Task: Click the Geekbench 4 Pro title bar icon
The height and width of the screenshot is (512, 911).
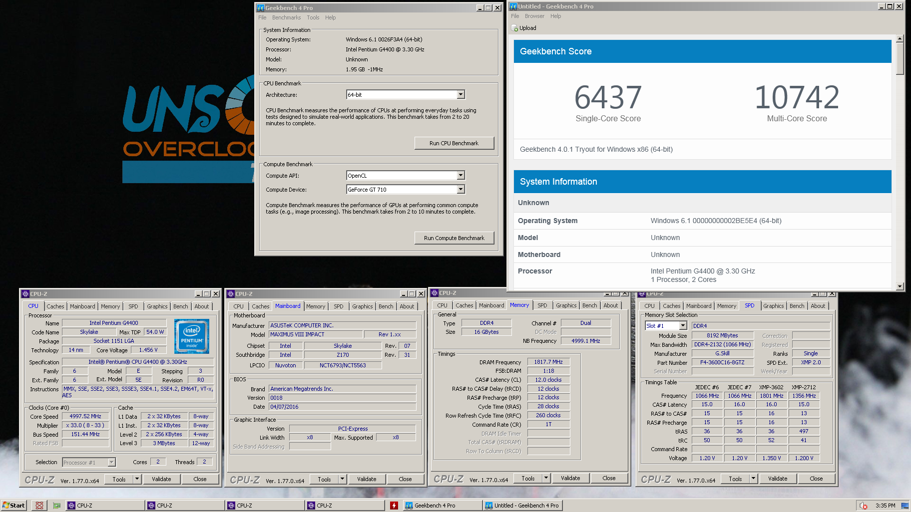Action: tap(260, 8)
